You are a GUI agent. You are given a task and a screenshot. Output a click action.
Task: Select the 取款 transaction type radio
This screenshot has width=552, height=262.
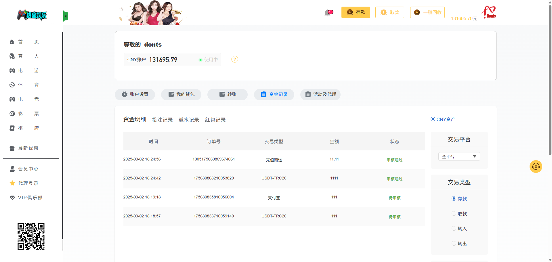click(x=454, y=214)
